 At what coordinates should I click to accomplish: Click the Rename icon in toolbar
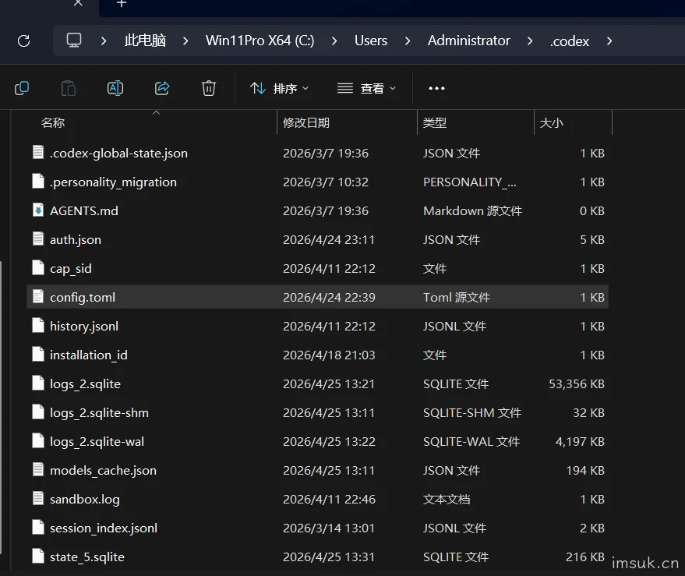(x=115, y=88)
